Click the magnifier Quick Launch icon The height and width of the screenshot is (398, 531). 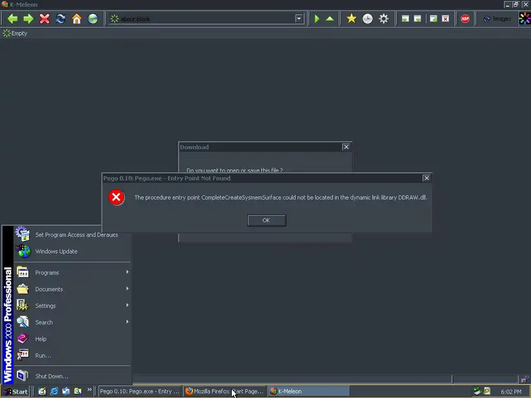click(78, 391)
